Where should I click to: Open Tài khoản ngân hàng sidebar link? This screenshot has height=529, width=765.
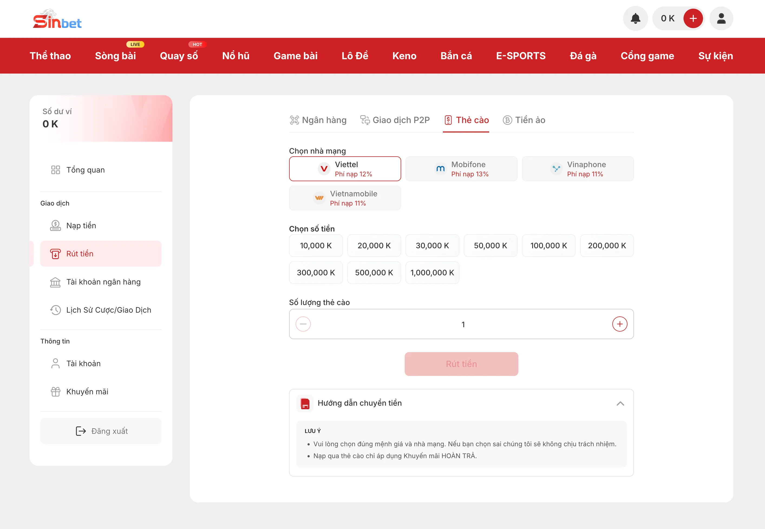101,282
